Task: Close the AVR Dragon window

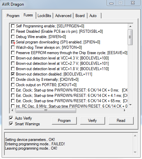Action: pos(133,3)
